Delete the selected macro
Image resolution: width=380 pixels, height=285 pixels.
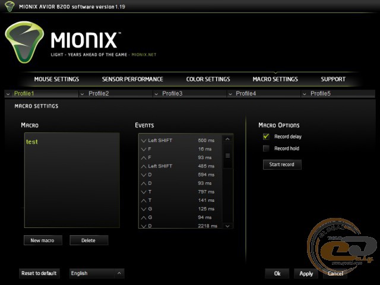click(x=89, y=240)
